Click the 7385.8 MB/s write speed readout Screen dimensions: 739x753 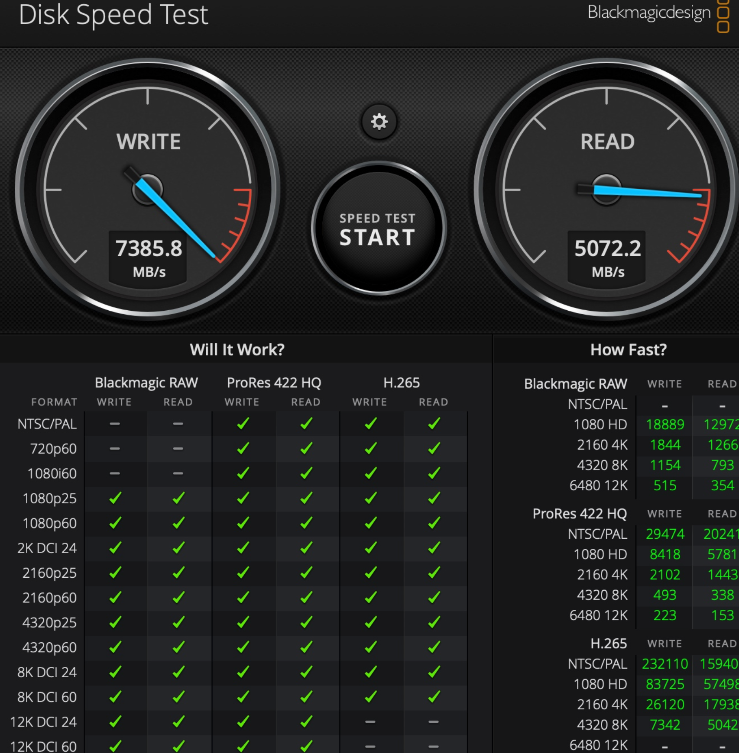[149, 258]
